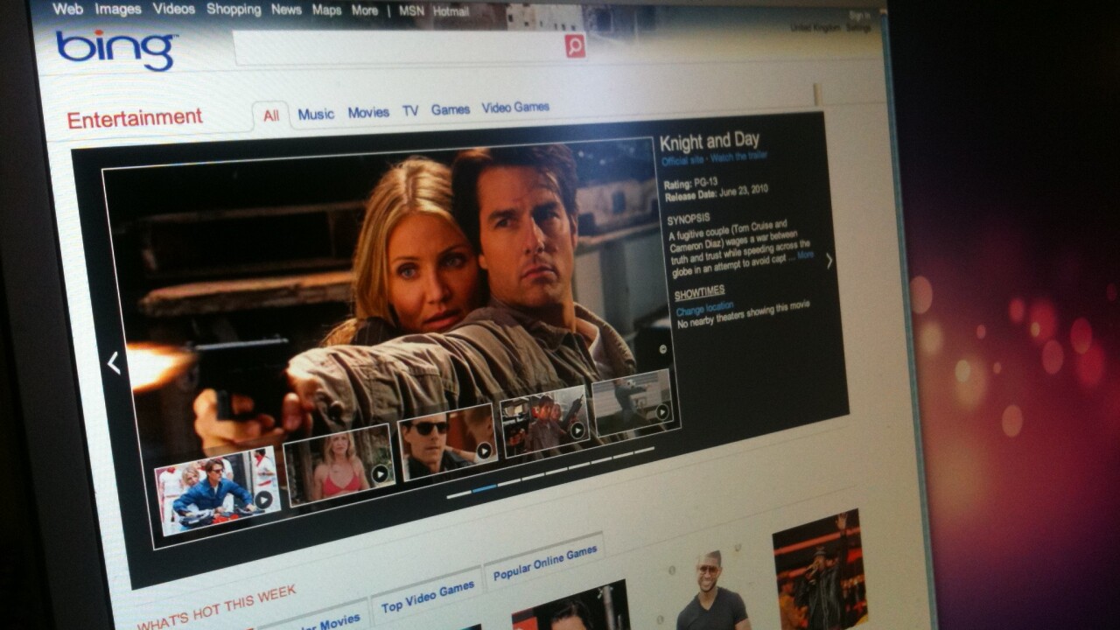
Task: Click the Watch the trailer link
Action: [740, 157]
